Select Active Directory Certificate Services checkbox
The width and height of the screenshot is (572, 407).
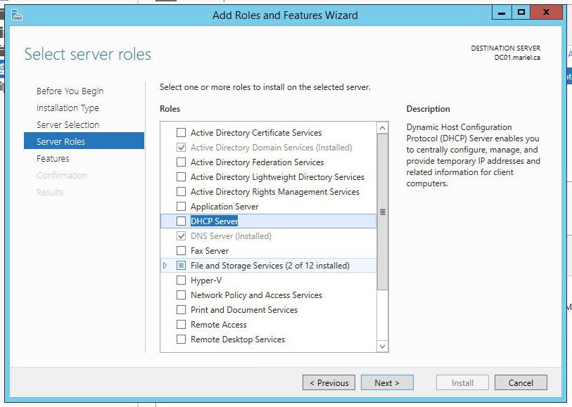point(182,133)
